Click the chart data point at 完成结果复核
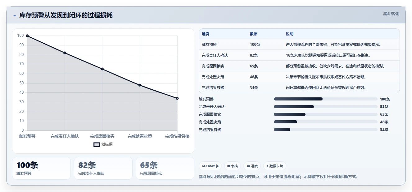Screen dimensions: 412x192 [177, 98]
